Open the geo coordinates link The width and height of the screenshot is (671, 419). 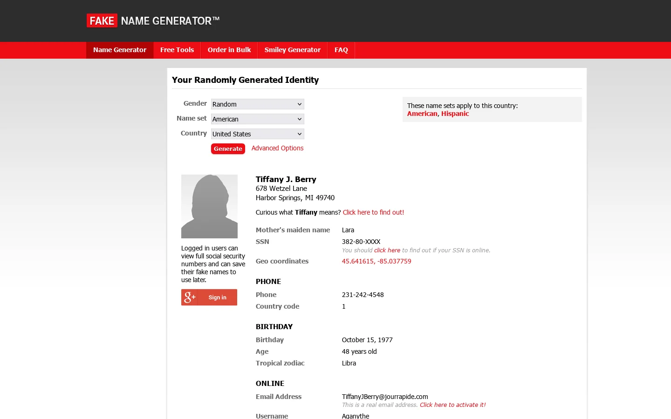click(377, 261)
